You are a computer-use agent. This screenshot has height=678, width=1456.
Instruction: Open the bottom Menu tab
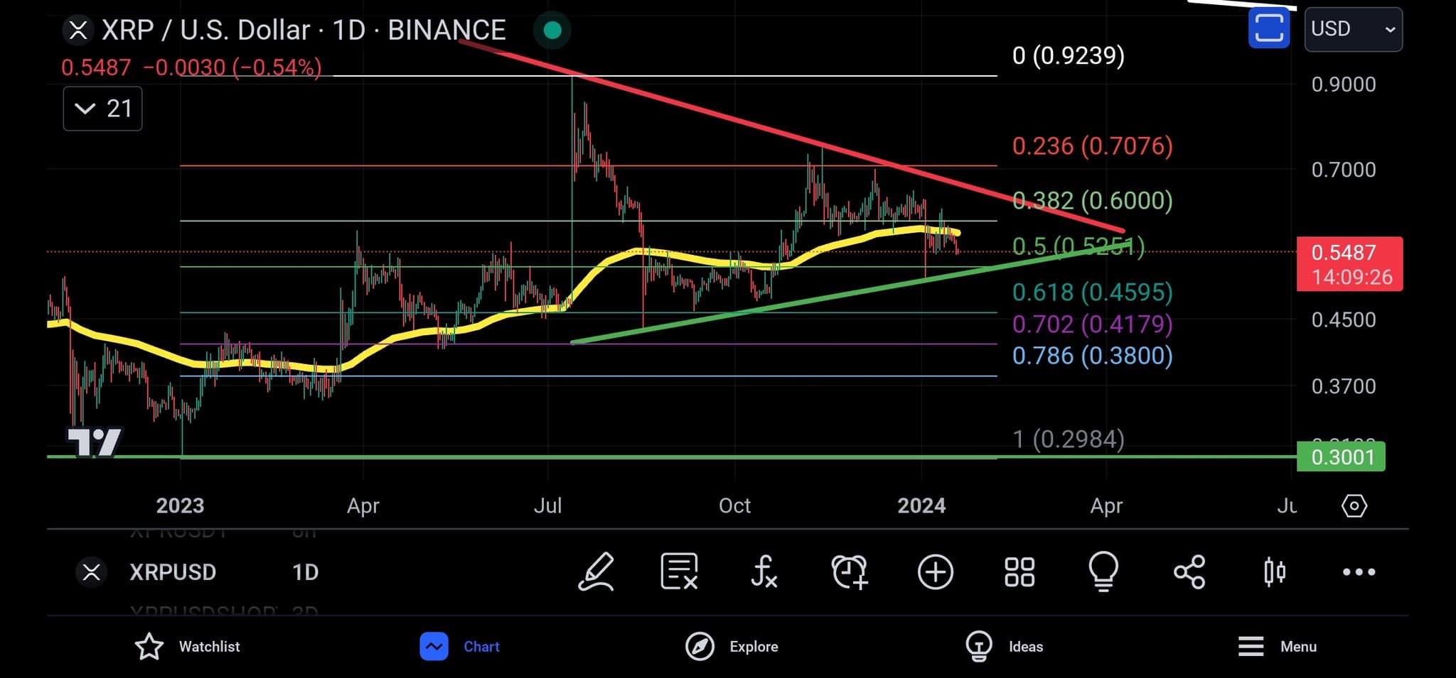click(x=1278, y=646)
